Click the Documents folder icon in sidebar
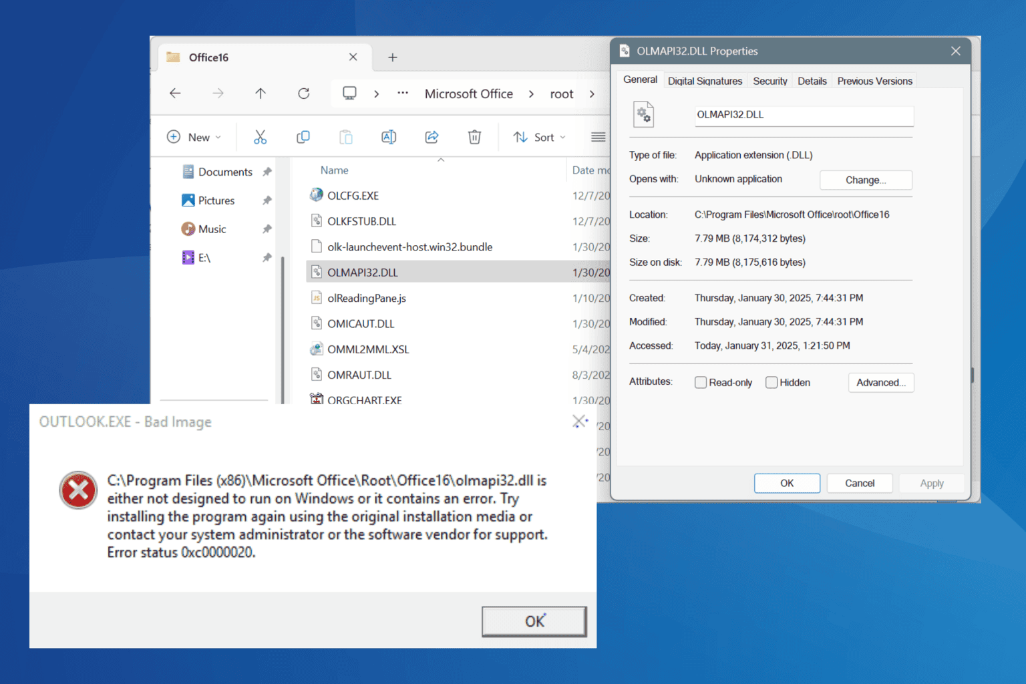This screenshot has height=684, width=1026. tap(188, 172)
